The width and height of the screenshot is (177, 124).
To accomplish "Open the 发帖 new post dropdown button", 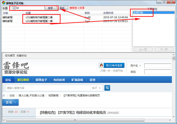I will (10, 102).
